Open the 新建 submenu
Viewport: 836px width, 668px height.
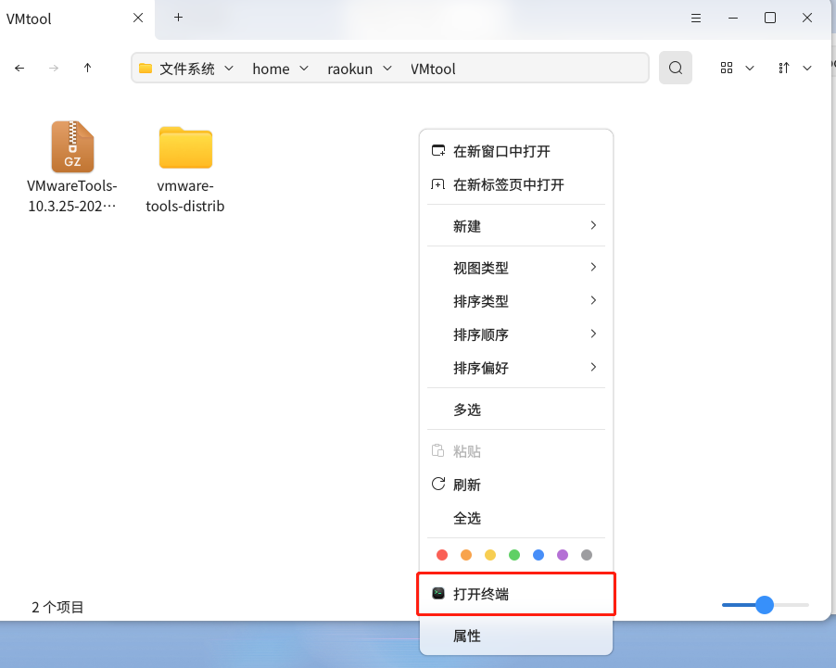(516, 226)
